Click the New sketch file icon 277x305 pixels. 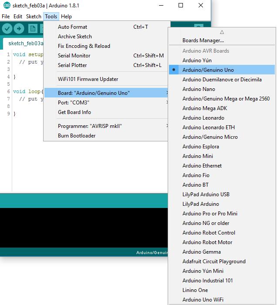point(33,29)
